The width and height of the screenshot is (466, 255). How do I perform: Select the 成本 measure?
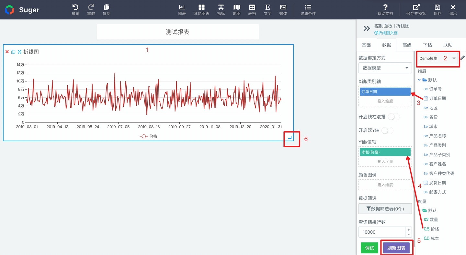point(431,238)
